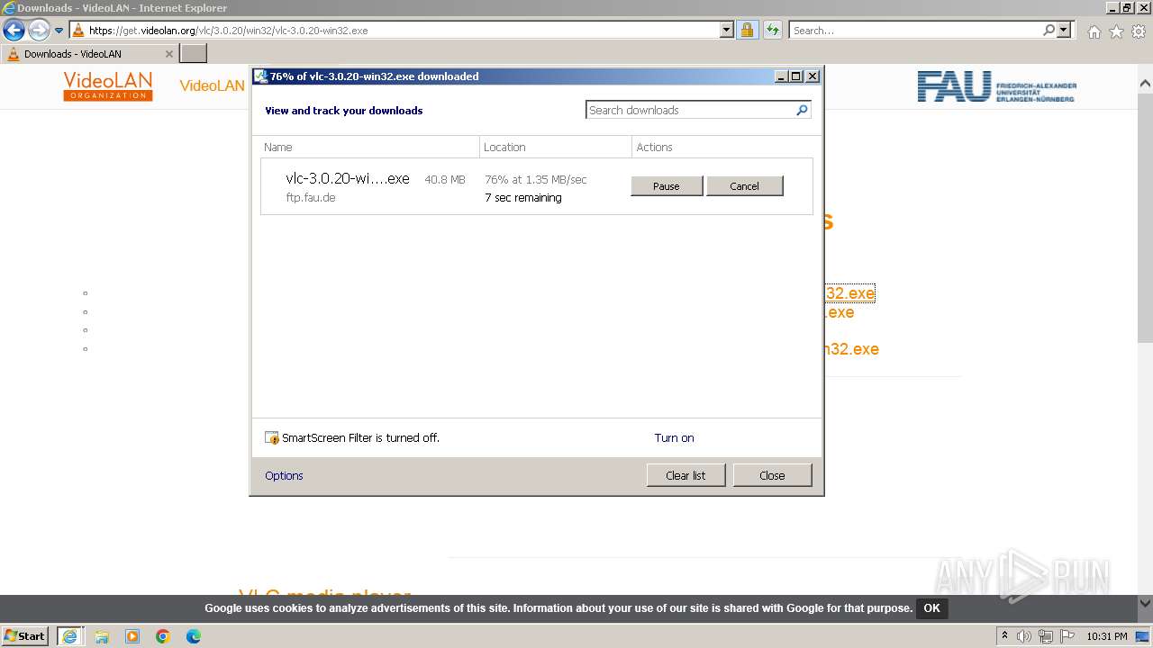The width and height of the screenshot is (1153, 648).
Task: Open the recent pages dropdown next to Forward
Action: pyautogui.click(x=59, y=31)
